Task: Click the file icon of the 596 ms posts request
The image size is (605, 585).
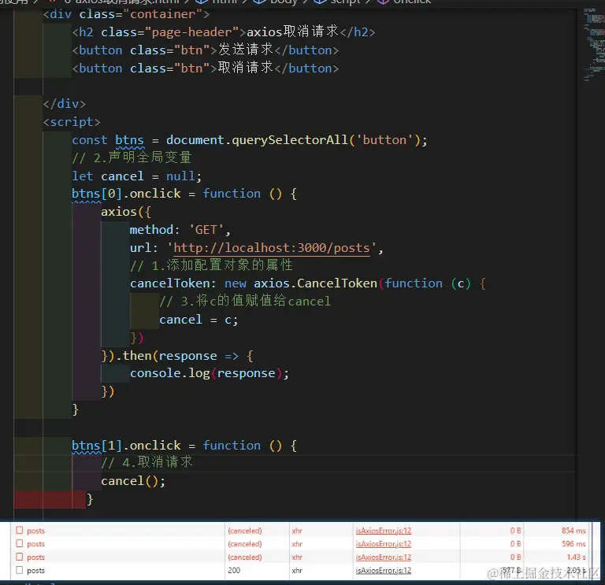Action: (19, 543)
